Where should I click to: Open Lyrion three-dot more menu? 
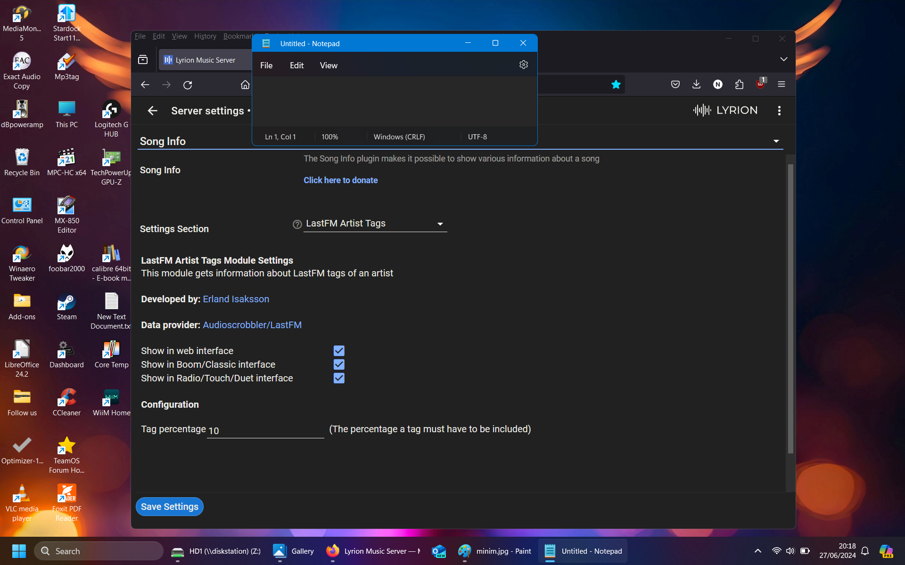[x=779, y=111]
